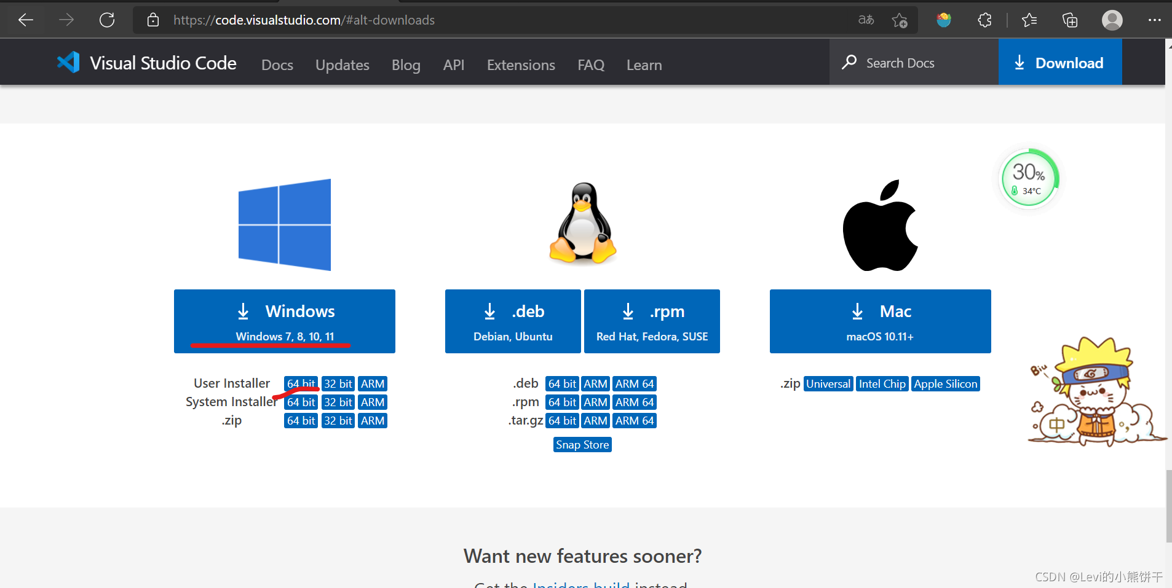Open the Snap Store link

coord(582,445)
